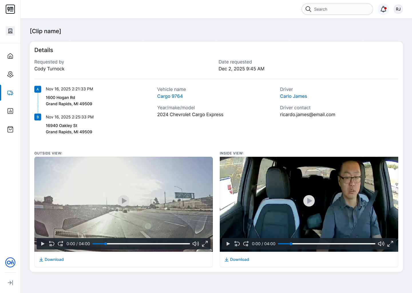Play the outside view video center button
Screen dimensions: 412x293
[124, 201]
